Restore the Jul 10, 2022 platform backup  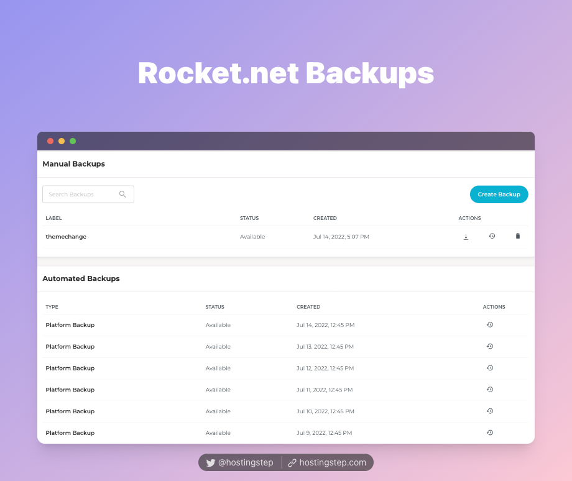point(490,411)
